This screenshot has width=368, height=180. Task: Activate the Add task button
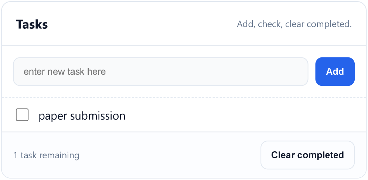[x=335, y=71]
